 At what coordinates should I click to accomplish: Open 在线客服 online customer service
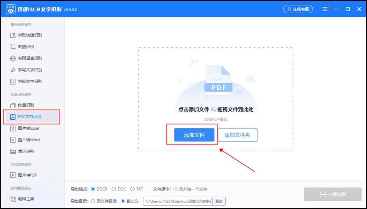pos(298,9)
